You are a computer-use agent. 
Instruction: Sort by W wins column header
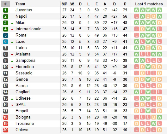(72, 4)
